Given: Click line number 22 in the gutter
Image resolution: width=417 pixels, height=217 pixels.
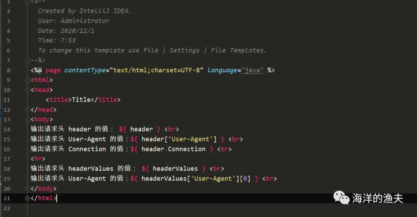Looking at the screenshot, I should point(7,208).
